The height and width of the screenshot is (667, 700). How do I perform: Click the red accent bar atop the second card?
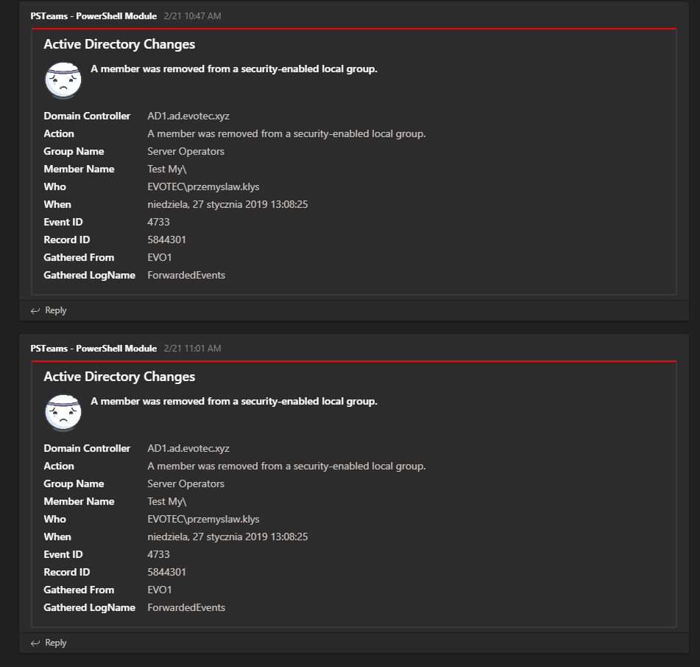tap(352, 362)
